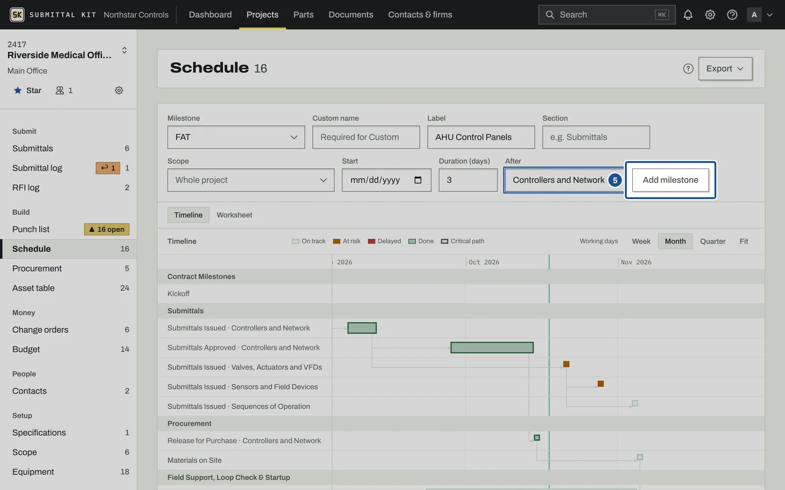Select the Quarter zoom level
785x490 pixels.
[712, 241]
